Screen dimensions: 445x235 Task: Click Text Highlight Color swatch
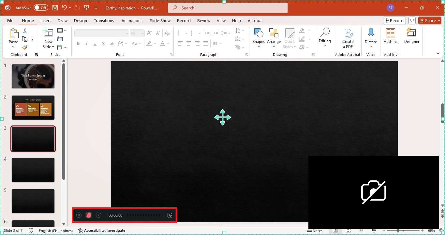(x=149, y=44)
